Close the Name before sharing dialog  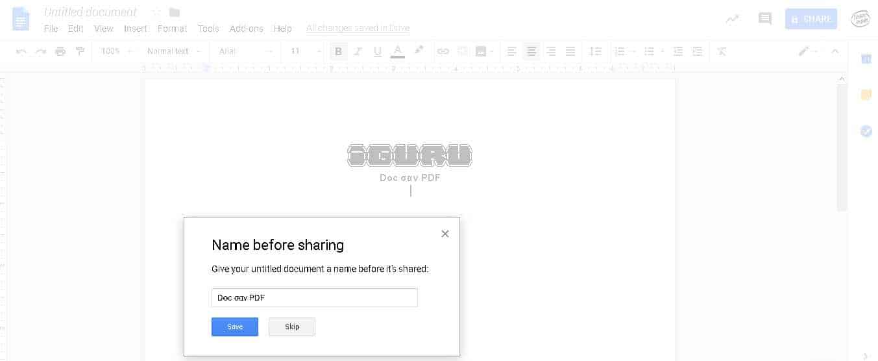pos(445,234)
